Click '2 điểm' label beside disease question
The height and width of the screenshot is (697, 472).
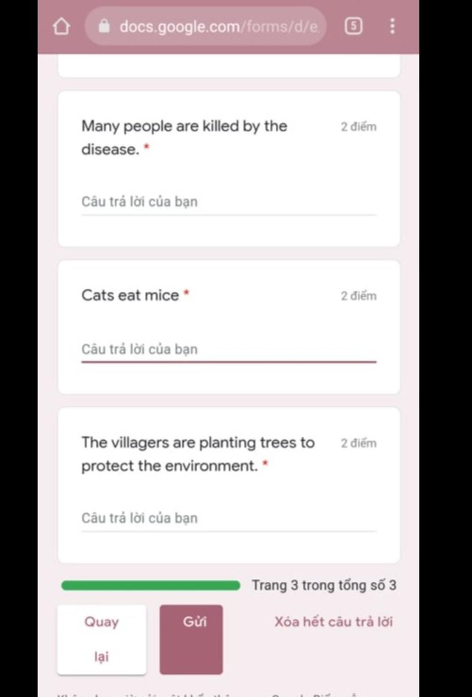point(359,127)
